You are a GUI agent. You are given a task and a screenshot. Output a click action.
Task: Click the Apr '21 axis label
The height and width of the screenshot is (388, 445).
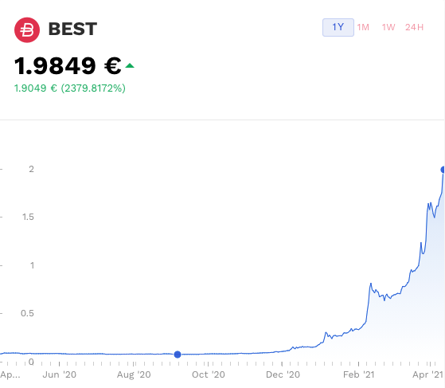[427, 374]
